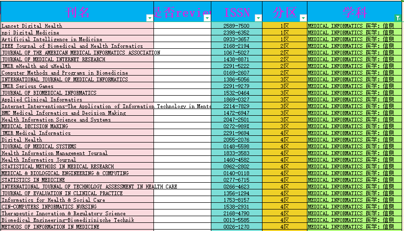Select Health Information Management Journal cell

[77, 153]
